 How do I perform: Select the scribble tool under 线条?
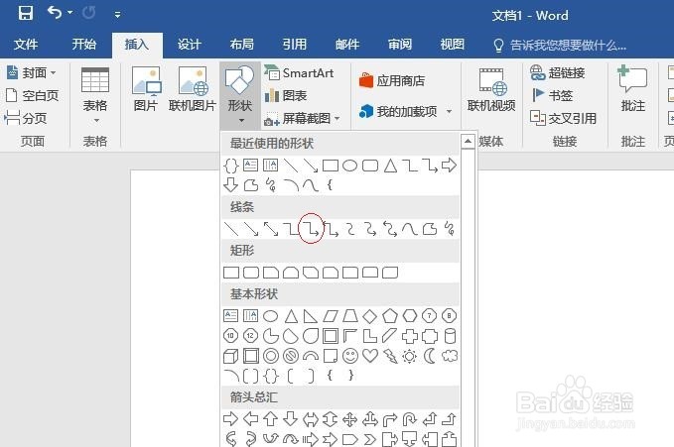(x=450, y=229)
